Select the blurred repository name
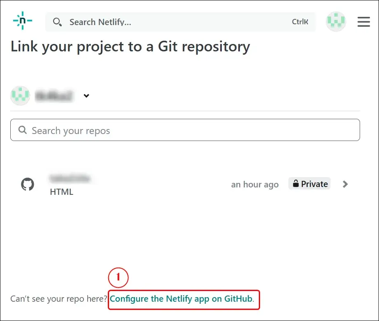The height and width of the screenshot is (321, 379). [69, 178]
